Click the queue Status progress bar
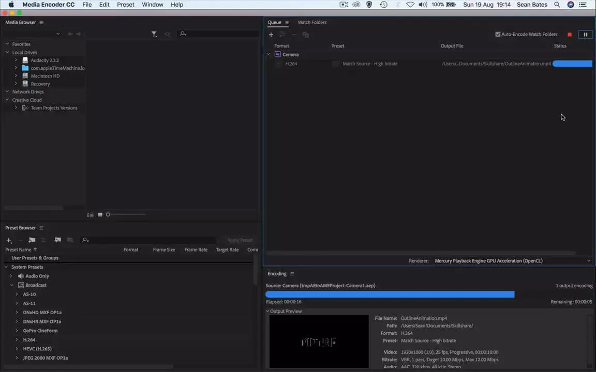The width and height of the screenshot is (596, 372). [x=572, y=64]
